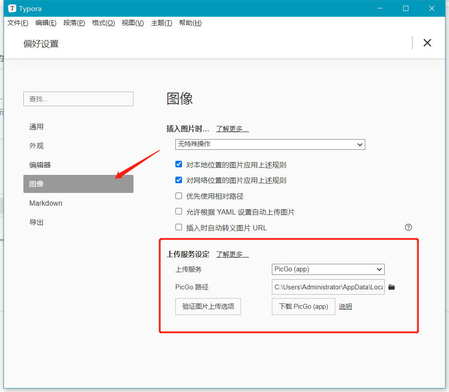449x392 pixels.
Task: Click the 图像 section heading
Action: (x=179, y=99)
